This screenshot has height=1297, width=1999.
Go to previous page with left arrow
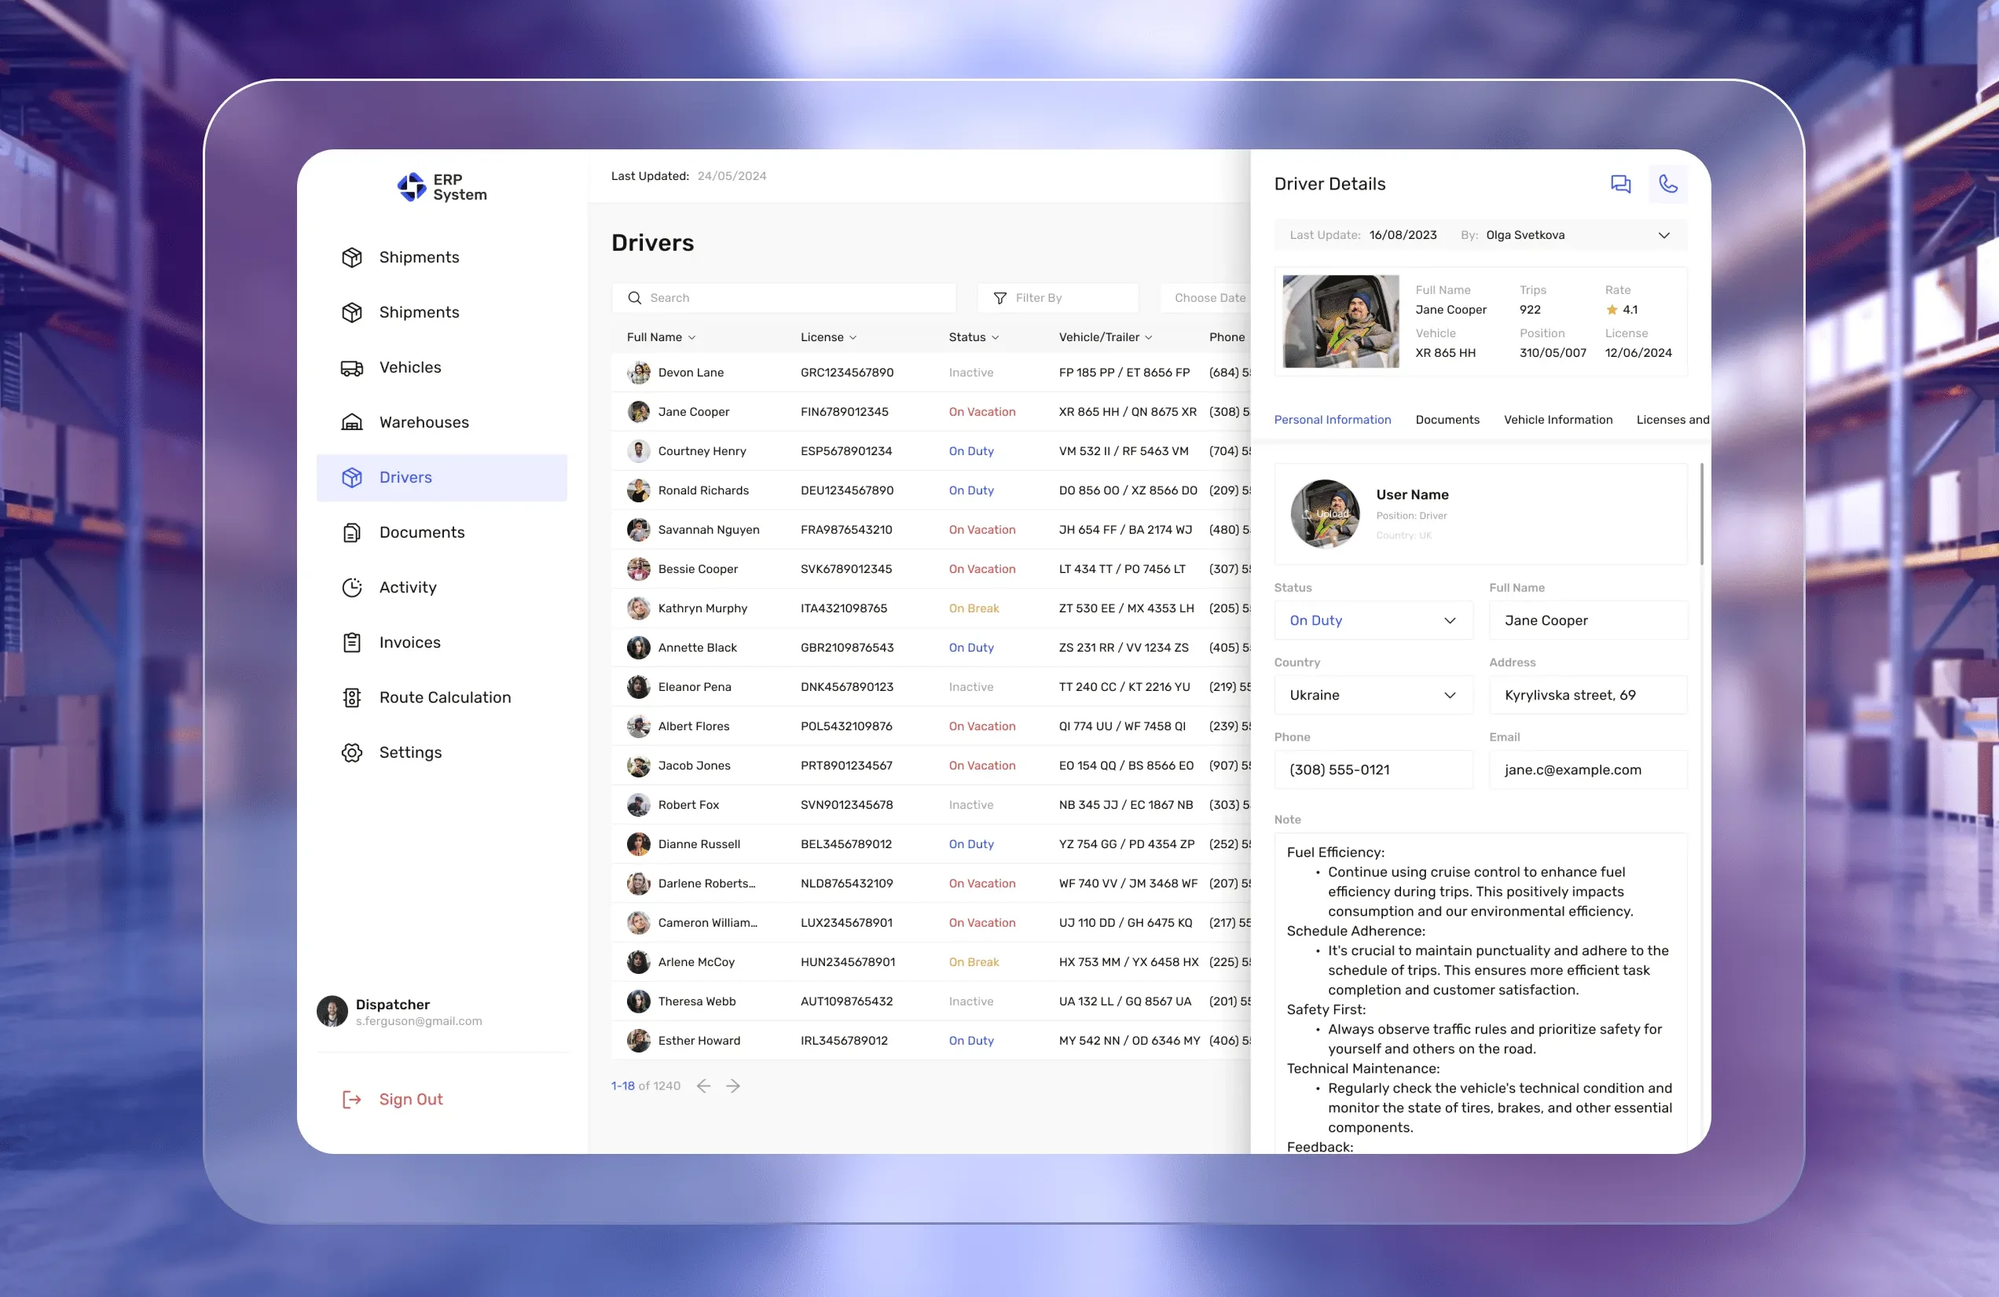[x=704, y=1086]
